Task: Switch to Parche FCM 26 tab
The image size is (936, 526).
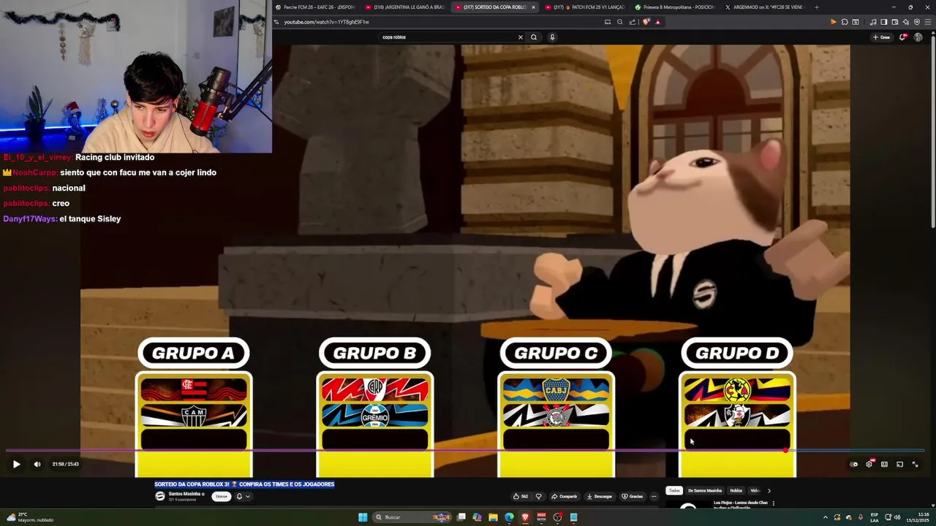Action: click(315, 7)
